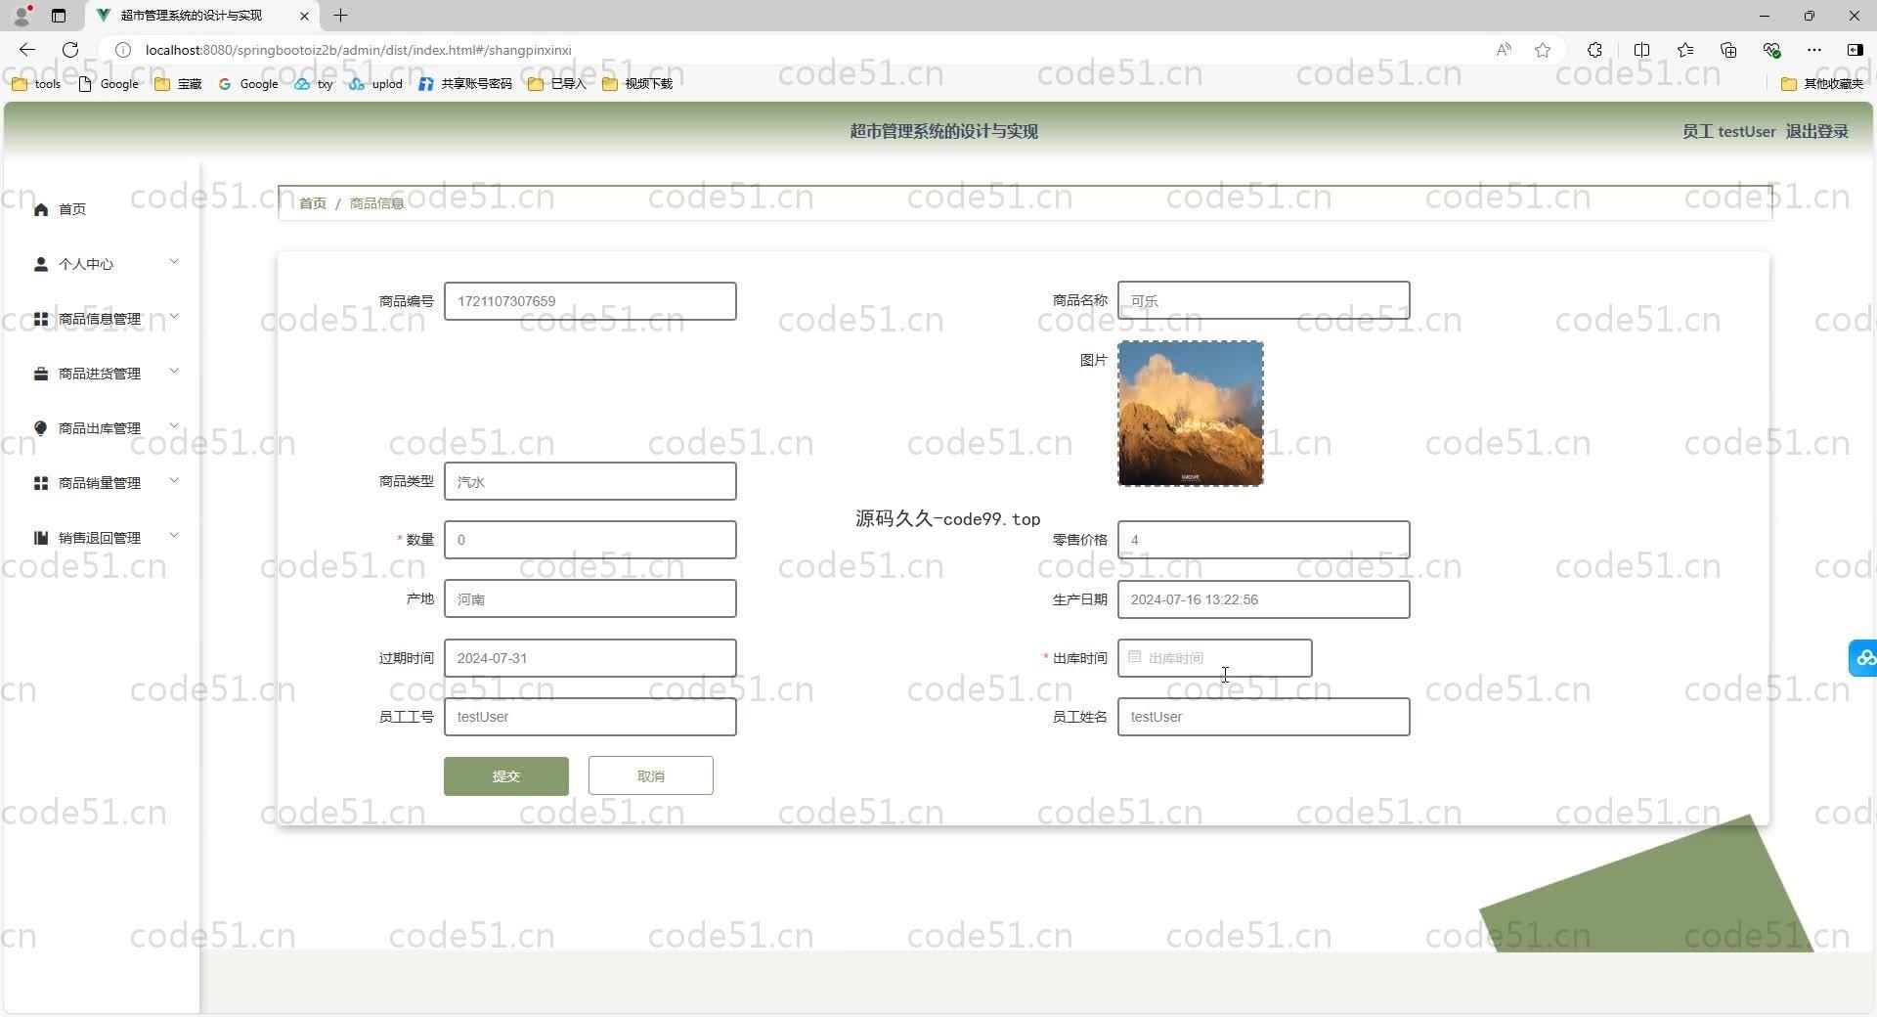This screenshot has height=1017, width=1877.
Task: Click the 员工姓名 input field
Action: click(x=1263, y=717)
